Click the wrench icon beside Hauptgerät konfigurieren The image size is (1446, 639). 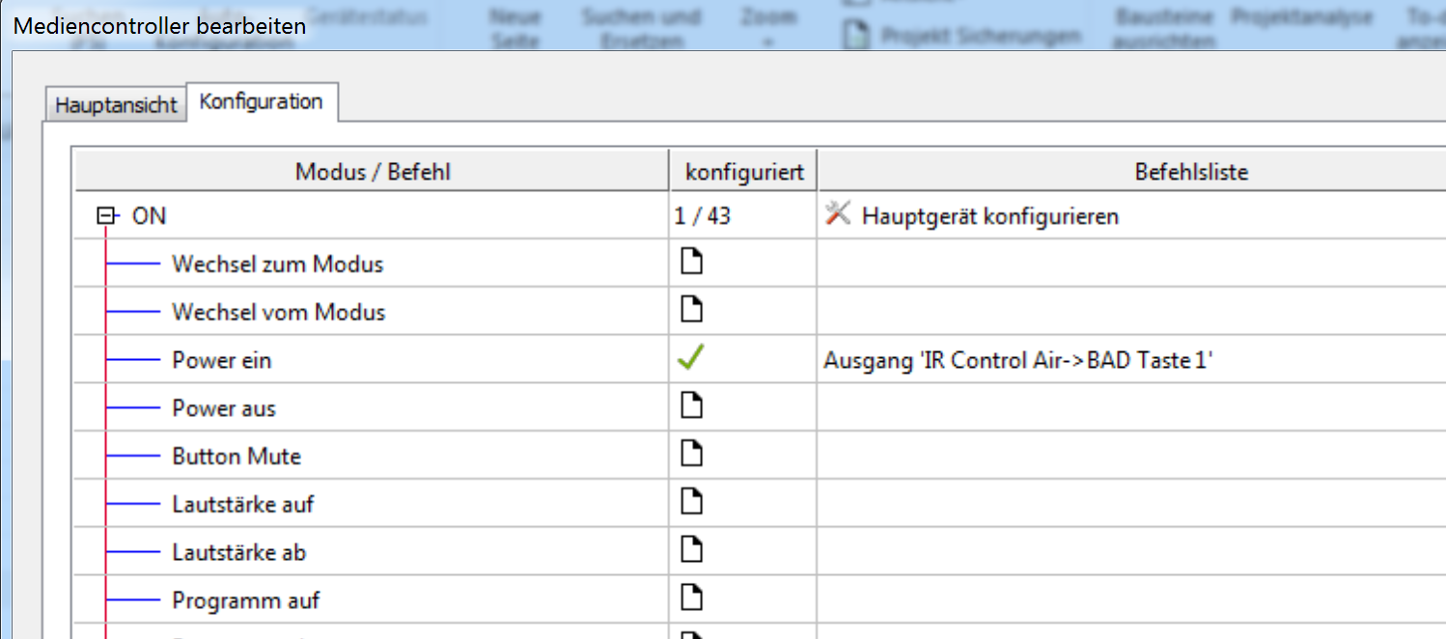point(837,214)
